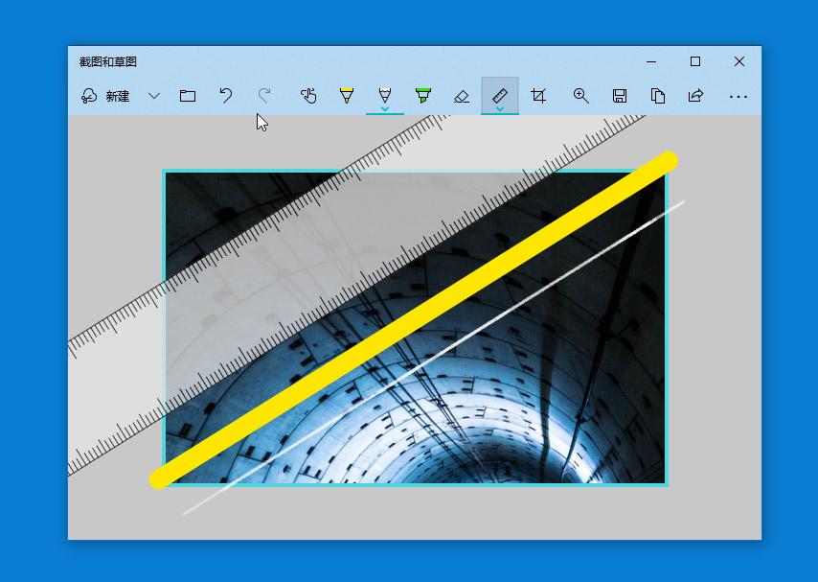Open ruler options chevron below ruler

500,109
